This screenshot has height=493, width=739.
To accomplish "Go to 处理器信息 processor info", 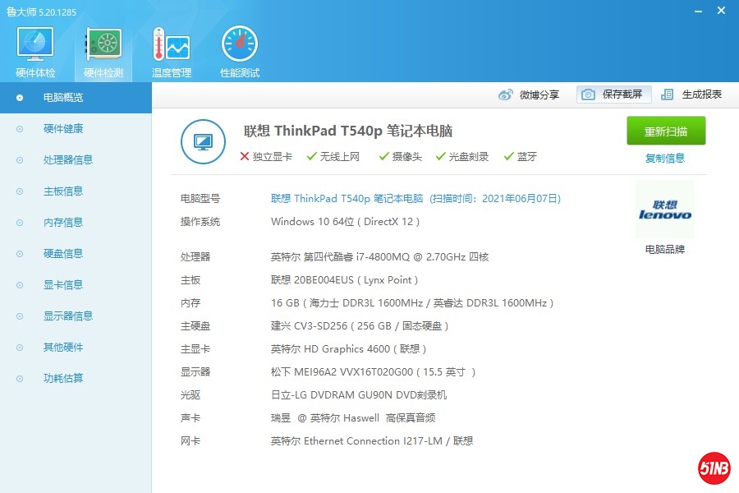I will point(67,160).
